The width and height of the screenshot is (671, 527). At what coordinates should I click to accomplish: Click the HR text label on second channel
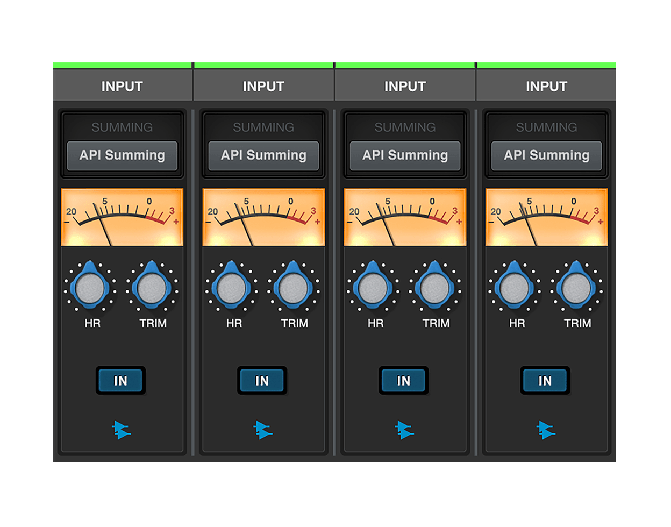coord(234,323)
